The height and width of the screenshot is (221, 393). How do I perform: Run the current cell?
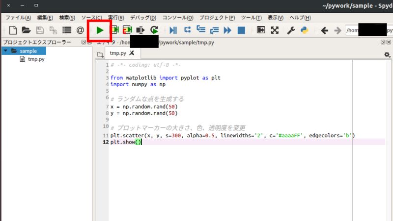[x=115, y=30]
